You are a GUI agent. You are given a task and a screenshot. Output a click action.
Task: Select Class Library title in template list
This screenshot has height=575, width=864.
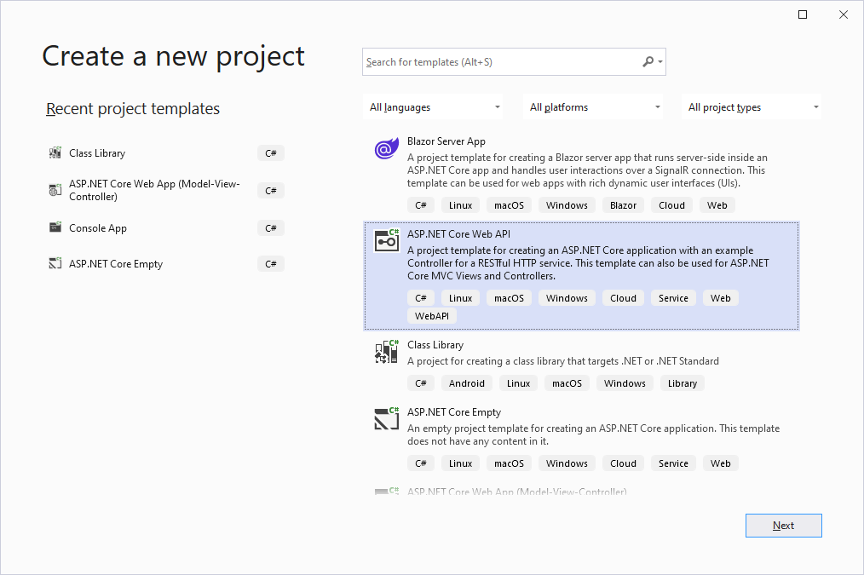click(435, 345)
